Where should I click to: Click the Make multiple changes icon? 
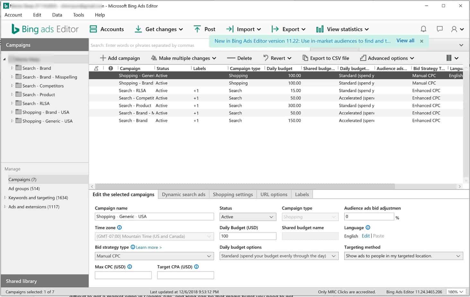click(154, 58)
